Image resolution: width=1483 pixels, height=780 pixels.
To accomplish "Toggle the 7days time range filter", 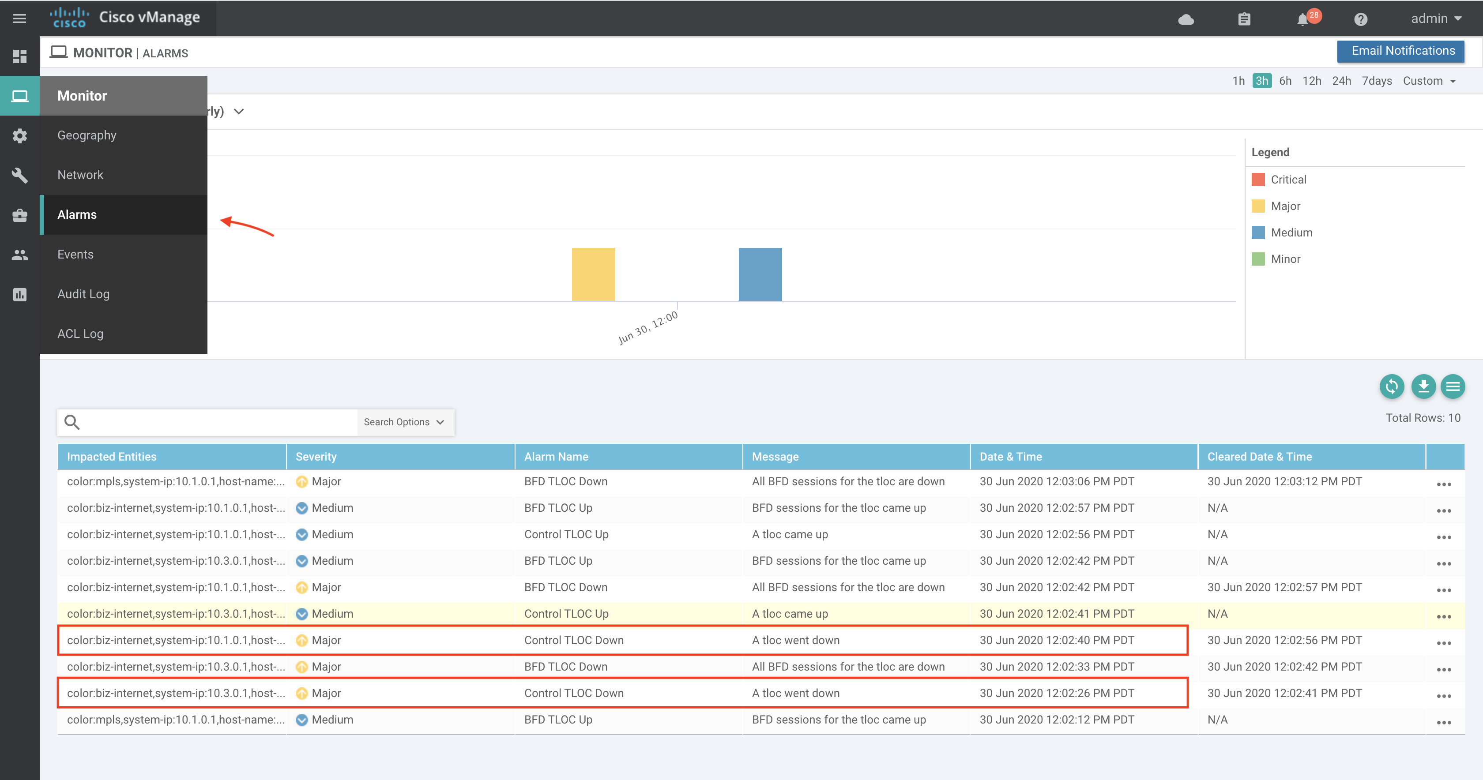I will coord(1377,81).
